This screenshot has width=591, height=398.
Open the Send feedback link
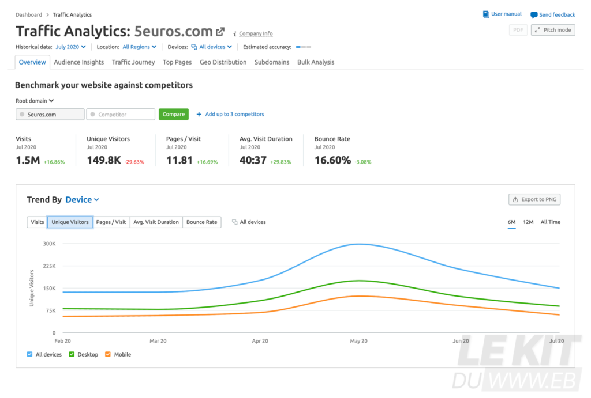coord(557,14)
